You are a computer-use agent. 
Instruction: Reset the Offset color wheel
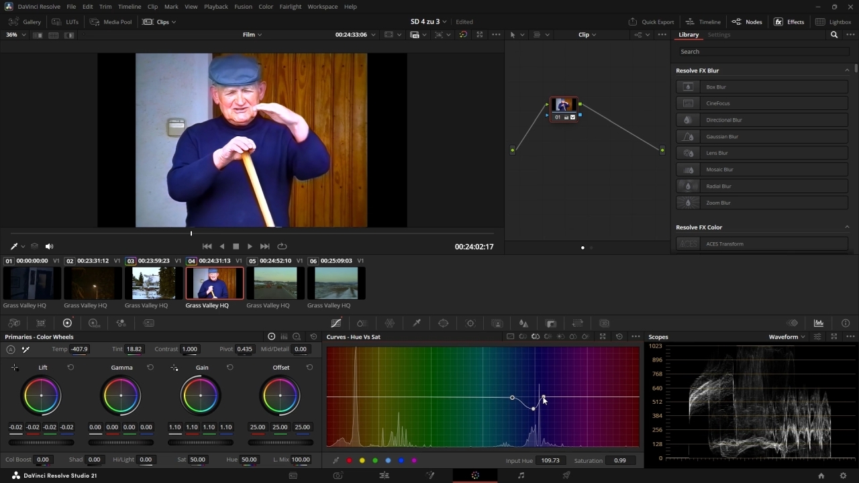pyautogui.click(x=309, y=367)
